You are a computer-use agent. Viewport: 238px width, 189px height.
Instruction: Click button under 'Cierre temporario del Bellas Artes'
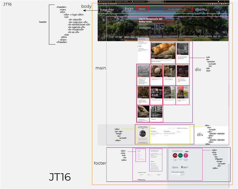[x=144, y=27]
